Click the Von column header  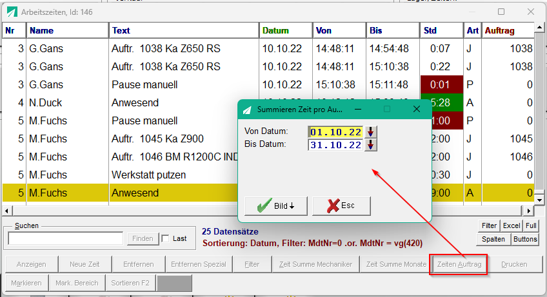(339, 31)
